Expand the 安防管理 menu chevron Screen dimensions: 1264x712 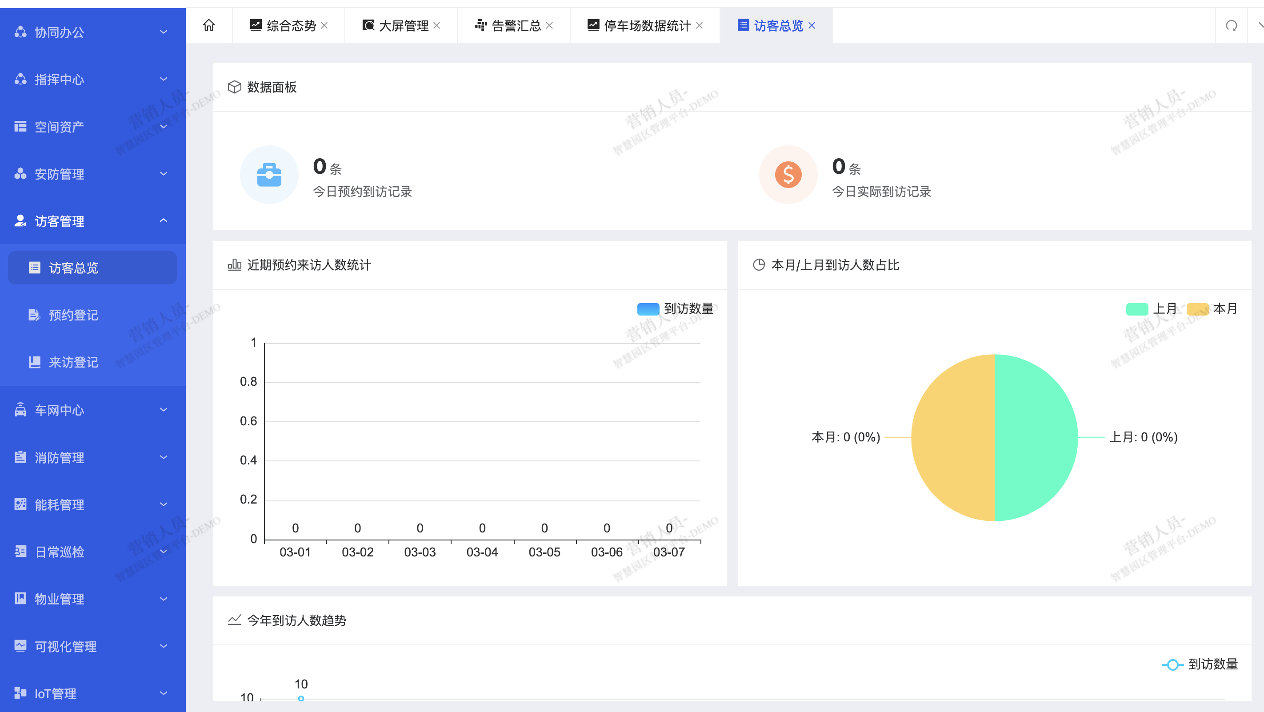(164, 174)
